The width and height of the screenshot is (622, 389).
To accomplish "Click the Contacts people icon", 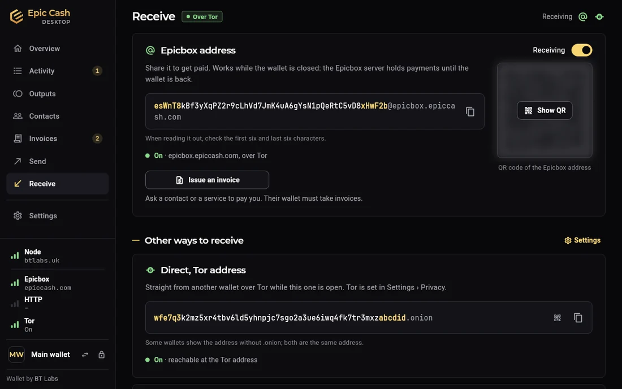I will pos(18,116).
